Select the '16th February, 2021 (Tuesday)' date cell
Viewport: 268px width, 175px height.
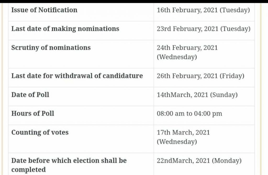point(203,10)
